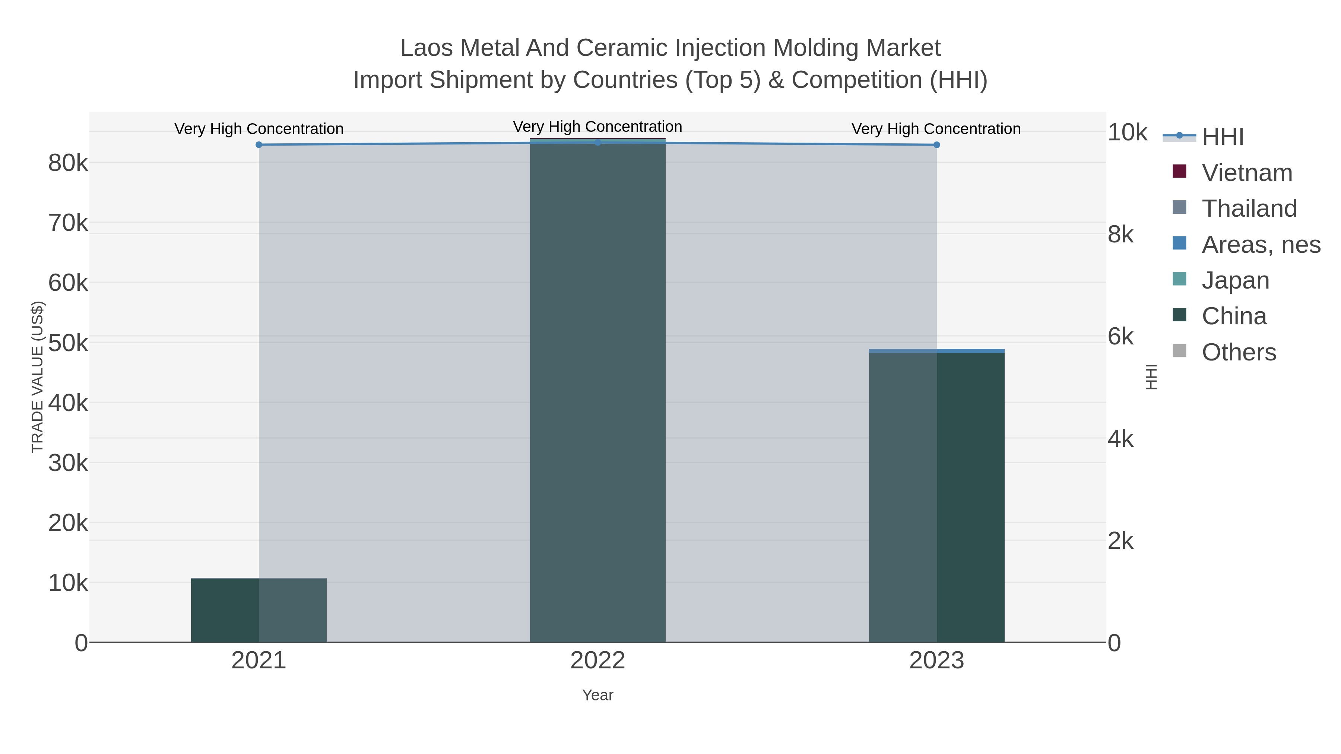Click the 50k left axis tick label
The width and height of the screenshot is (1341, 754).
click(x=68, y=343)
